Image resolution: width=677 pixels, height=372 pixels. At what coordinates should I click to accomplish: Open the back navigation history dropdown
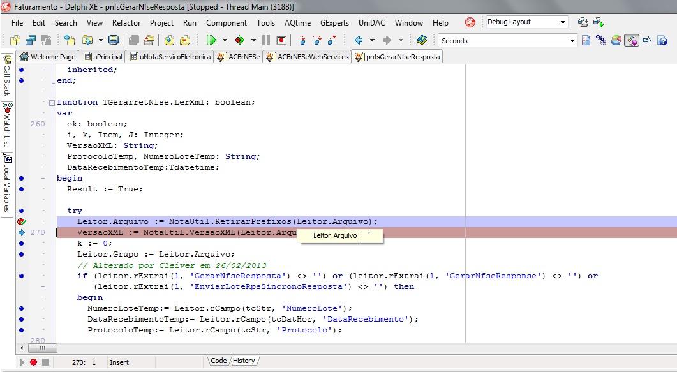[x=372, y=40]
